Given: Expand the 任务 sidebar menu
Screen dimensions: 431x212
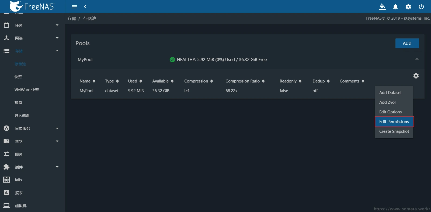Looking at the screenshot, I should pos(31,25).
